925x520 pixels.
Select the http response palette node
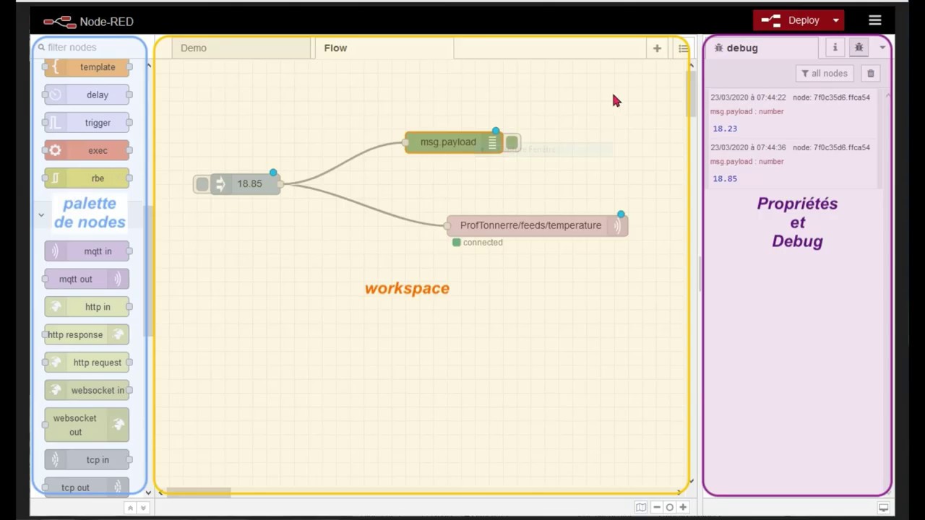point(87,334)
